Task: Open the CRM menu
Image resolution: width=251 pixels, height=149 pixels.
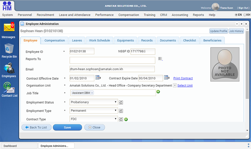Action: [x=163, y=15]
